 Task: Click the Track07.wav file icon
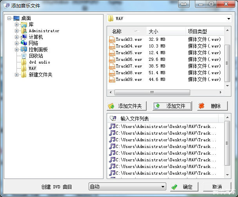(x=112, y=66)
